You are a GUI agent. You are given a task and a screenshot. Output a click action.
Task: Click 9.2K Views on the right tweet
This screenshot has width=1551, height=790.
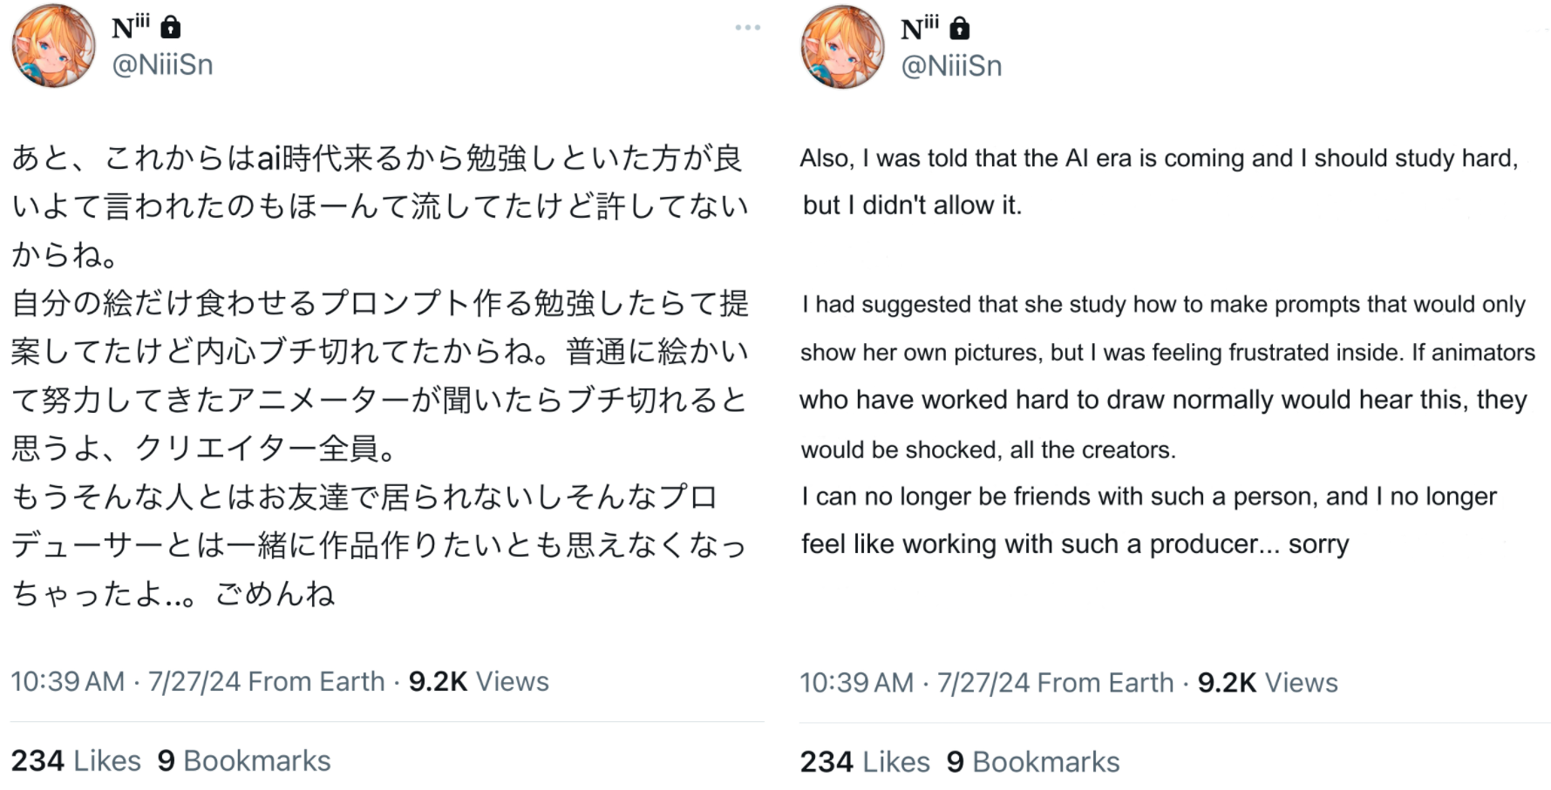[1268, 683]
